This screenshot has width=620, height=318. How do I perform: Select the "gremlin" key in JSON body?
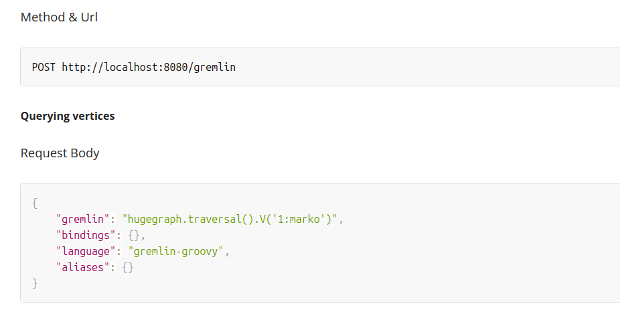[x=82, y=219]
